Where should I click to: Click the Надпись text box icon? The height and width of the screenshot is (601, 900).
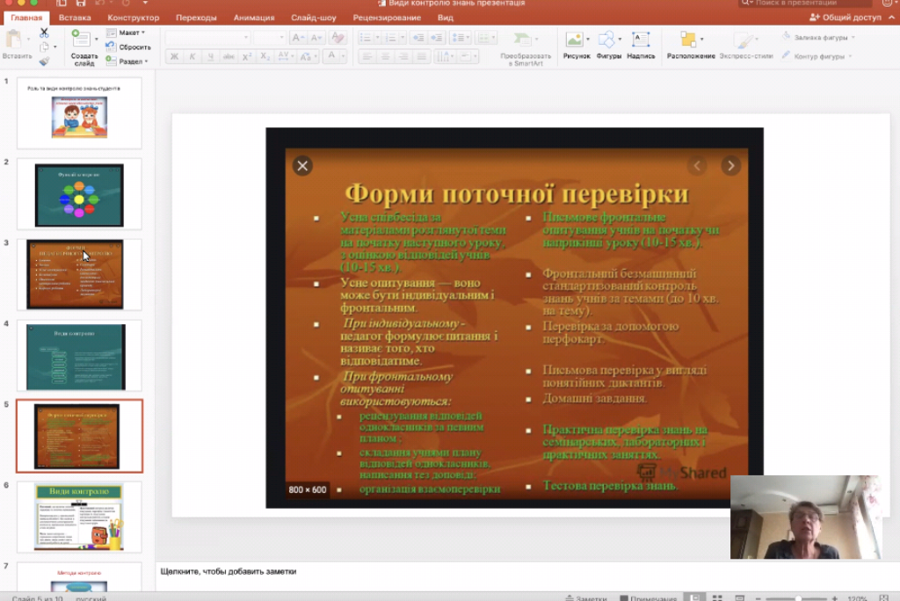[x=641, y=39]
